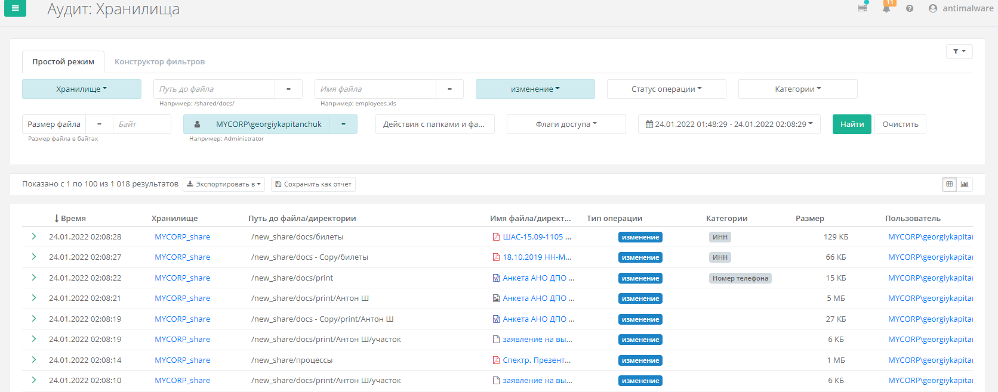Expand the first row 02:08:28 details
The width and height of the screenshot is (998, 392).
pyautogui.click(x=34, y=237)
